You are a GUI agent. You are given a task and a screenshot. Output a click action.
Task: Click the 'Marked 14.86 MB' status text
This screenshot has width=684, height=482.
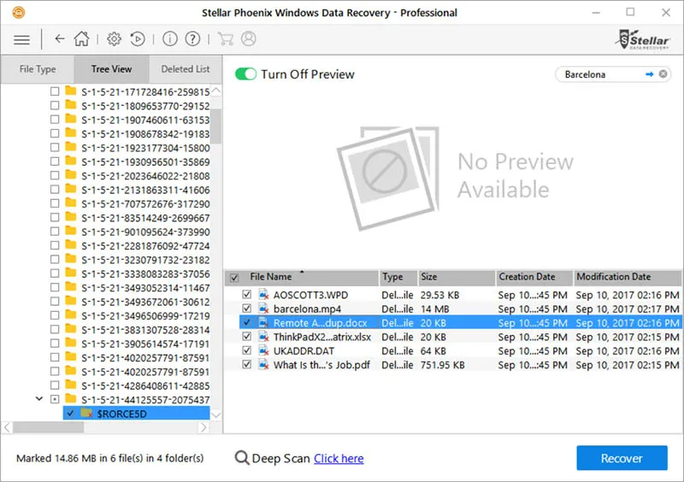click(110, 458)
